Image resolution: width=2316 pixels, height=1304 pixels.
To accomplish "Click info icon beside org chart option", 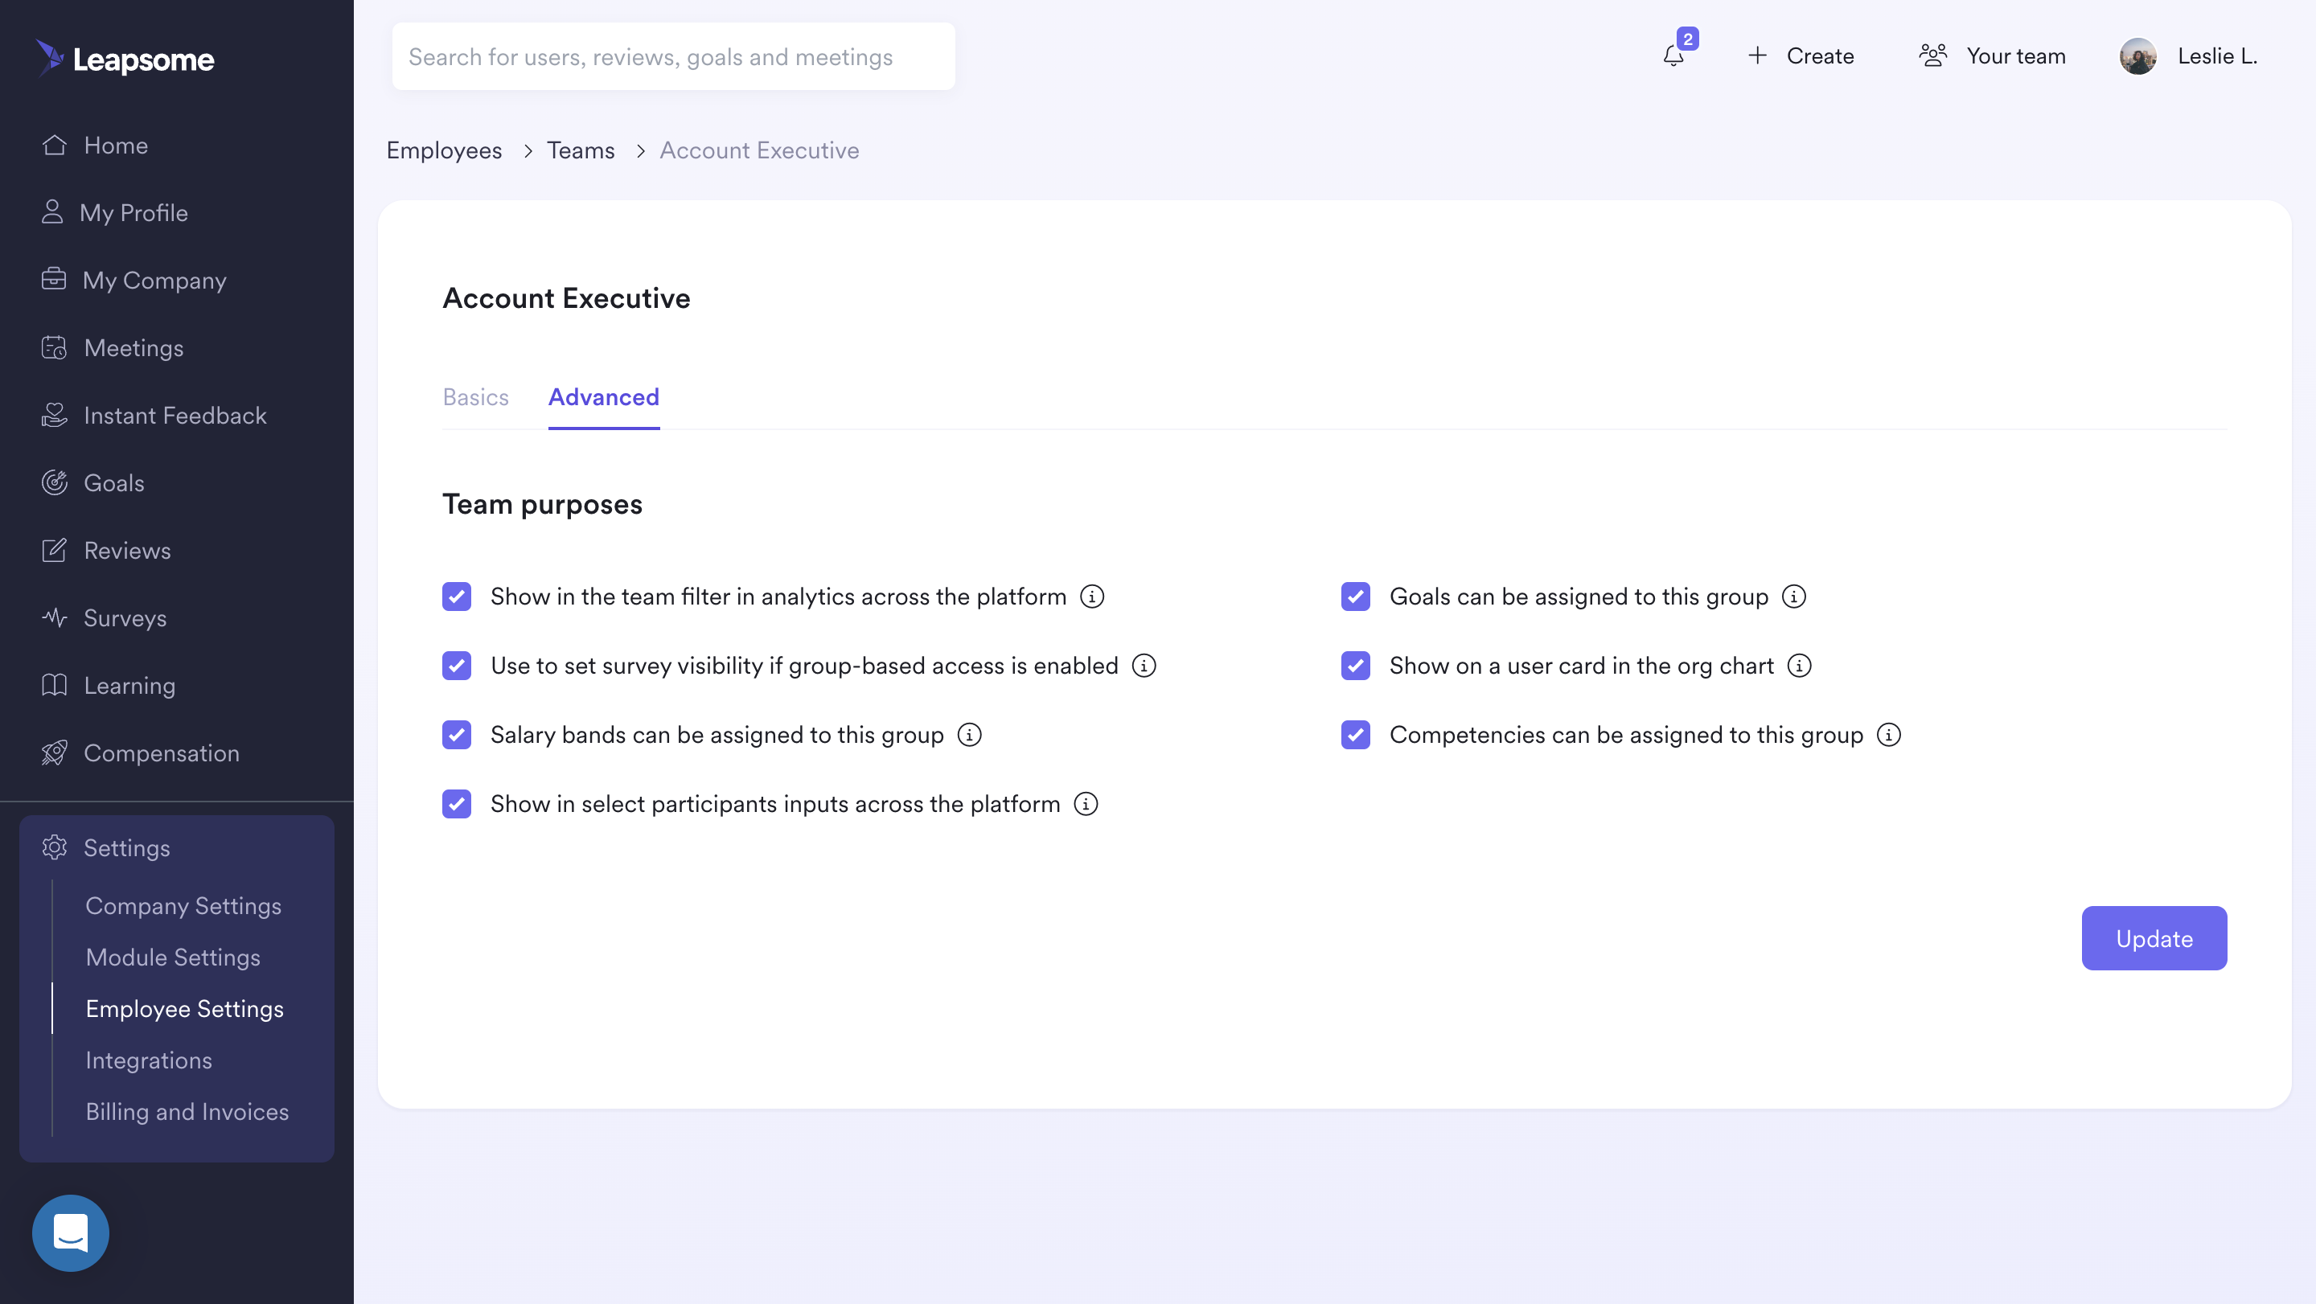I will (1799, 666).
